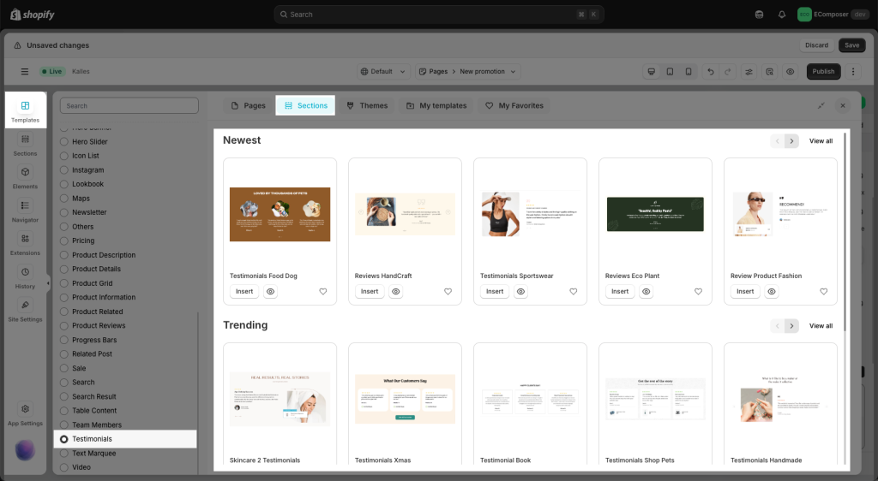Go to next Newest templates with chevron

point(791,141)
